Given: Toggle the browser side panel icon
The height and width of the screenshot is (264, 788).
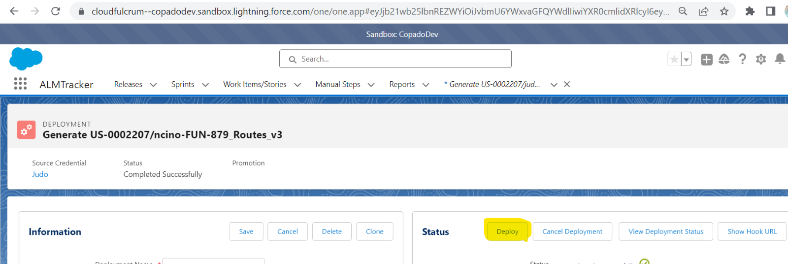Looking at the screenshot, I should pyautogui.click(x=771, y=11).
